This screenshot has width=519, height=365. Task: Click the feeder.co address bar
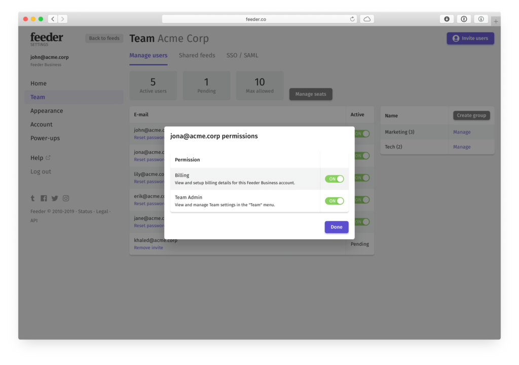click(x=259, y=19)
